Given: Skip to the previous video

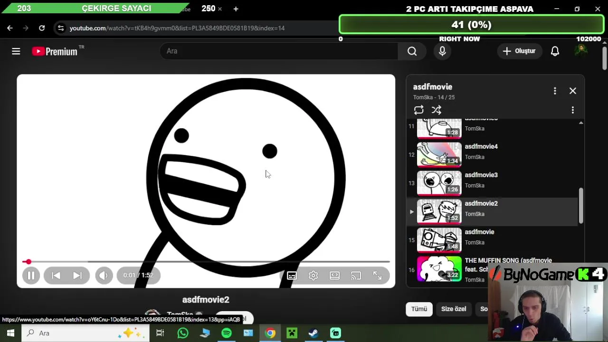Looking at the screenshot, I should click(x=56, y=275).
